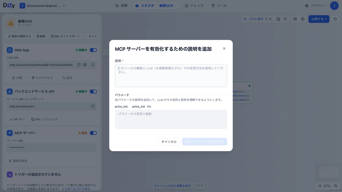Open the もっと more options menu
This screenshot has width=342, height=192.
coord(91,36)
